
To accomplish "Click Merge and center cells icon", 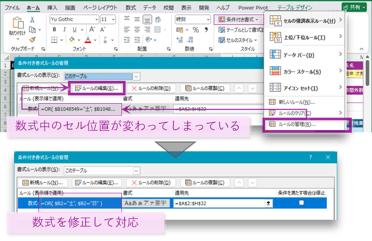I will pos(158,30).
